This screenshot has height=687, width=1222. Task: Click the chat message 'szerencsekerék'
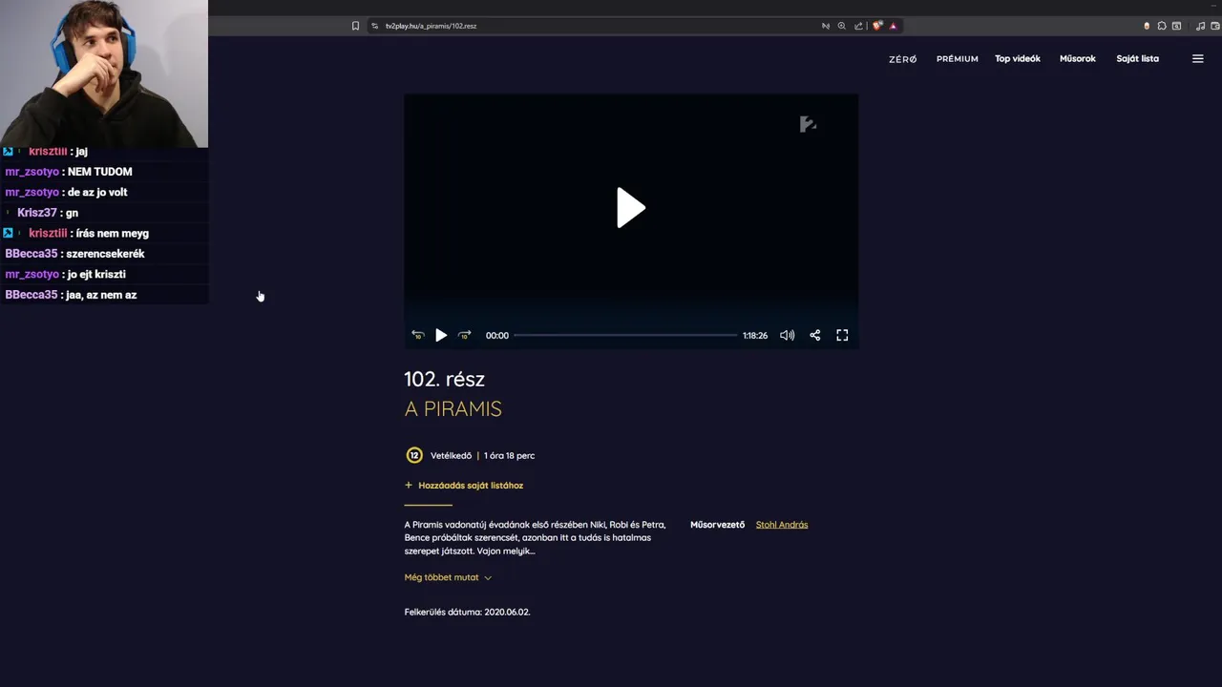[105, 254]
